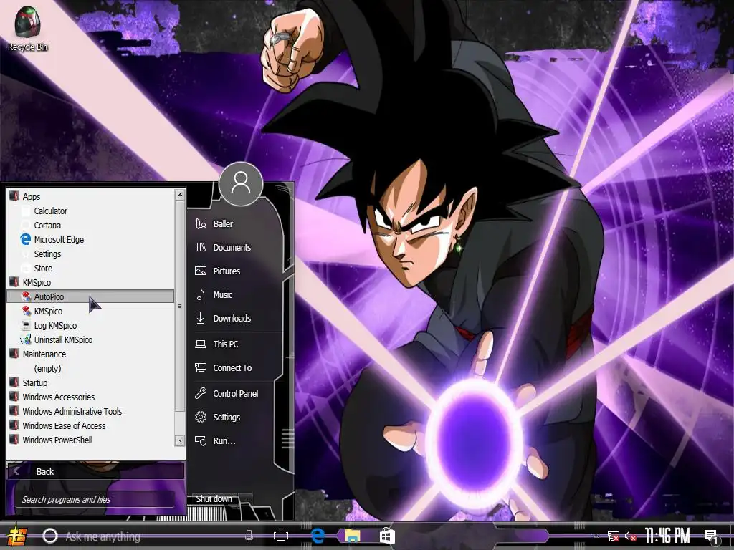Click the Search programs and files field

[x=95, y=499]
